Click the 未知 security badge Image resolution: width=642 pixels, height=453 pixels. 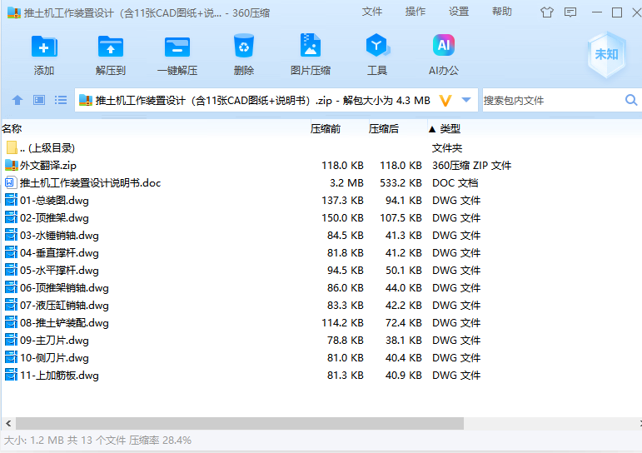pos(606,54)
